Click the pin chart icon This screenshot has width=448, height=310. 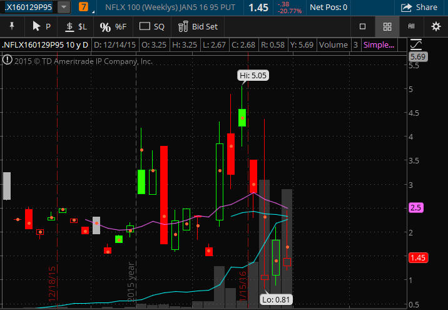(11, 26)
